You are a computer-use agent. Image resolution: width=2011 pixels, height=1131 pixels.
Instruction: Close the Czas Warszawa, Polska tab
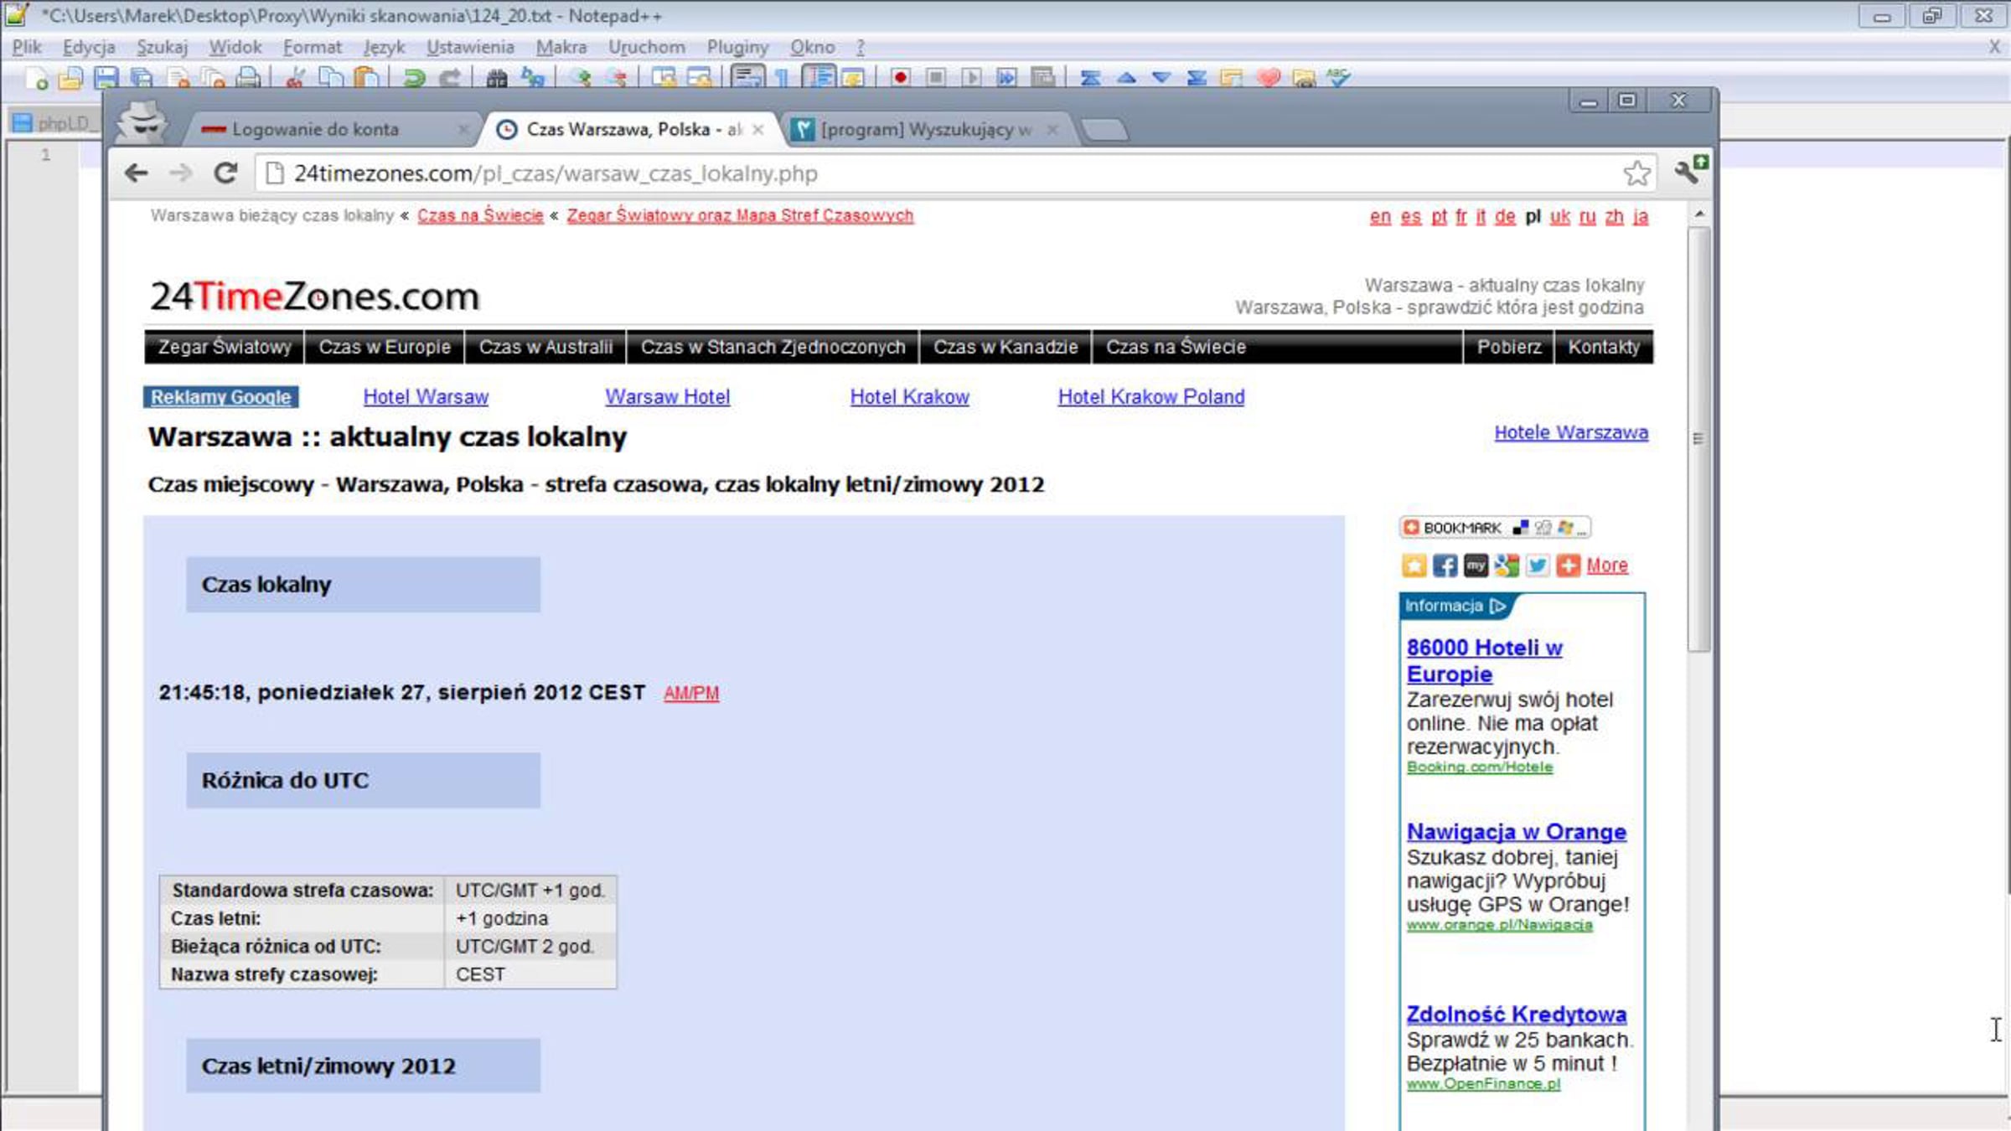757,130
